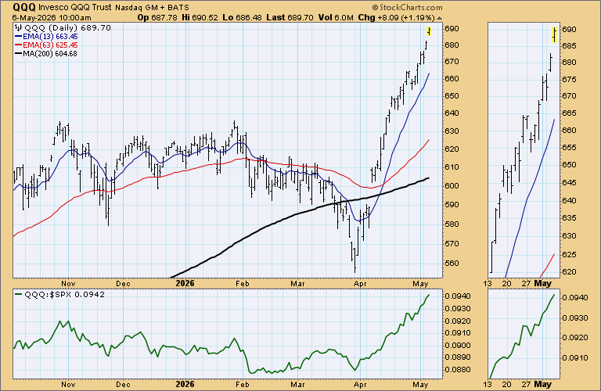
Task: Click the 675 label on the zoom panel axis
Action: click(569, 80)
